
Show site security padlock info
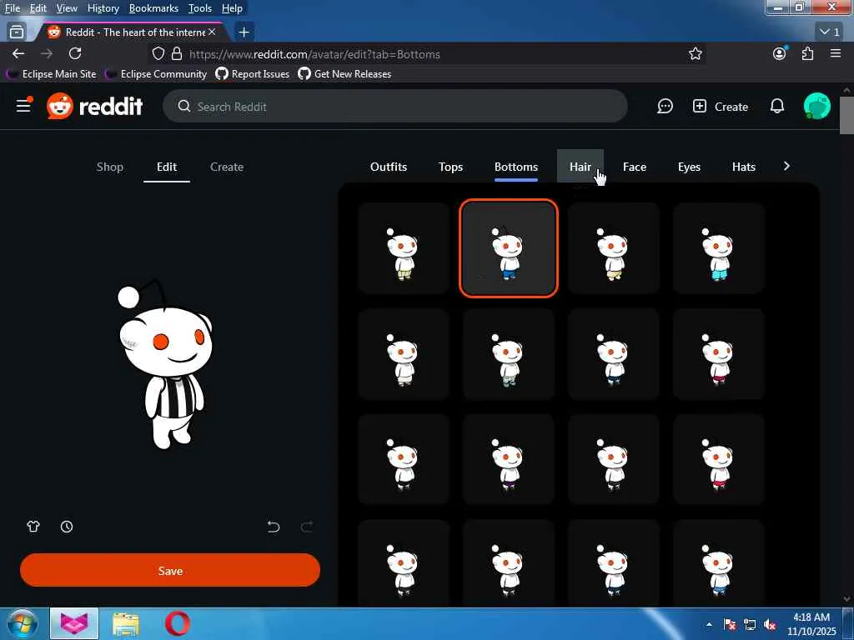pos(177,53)
